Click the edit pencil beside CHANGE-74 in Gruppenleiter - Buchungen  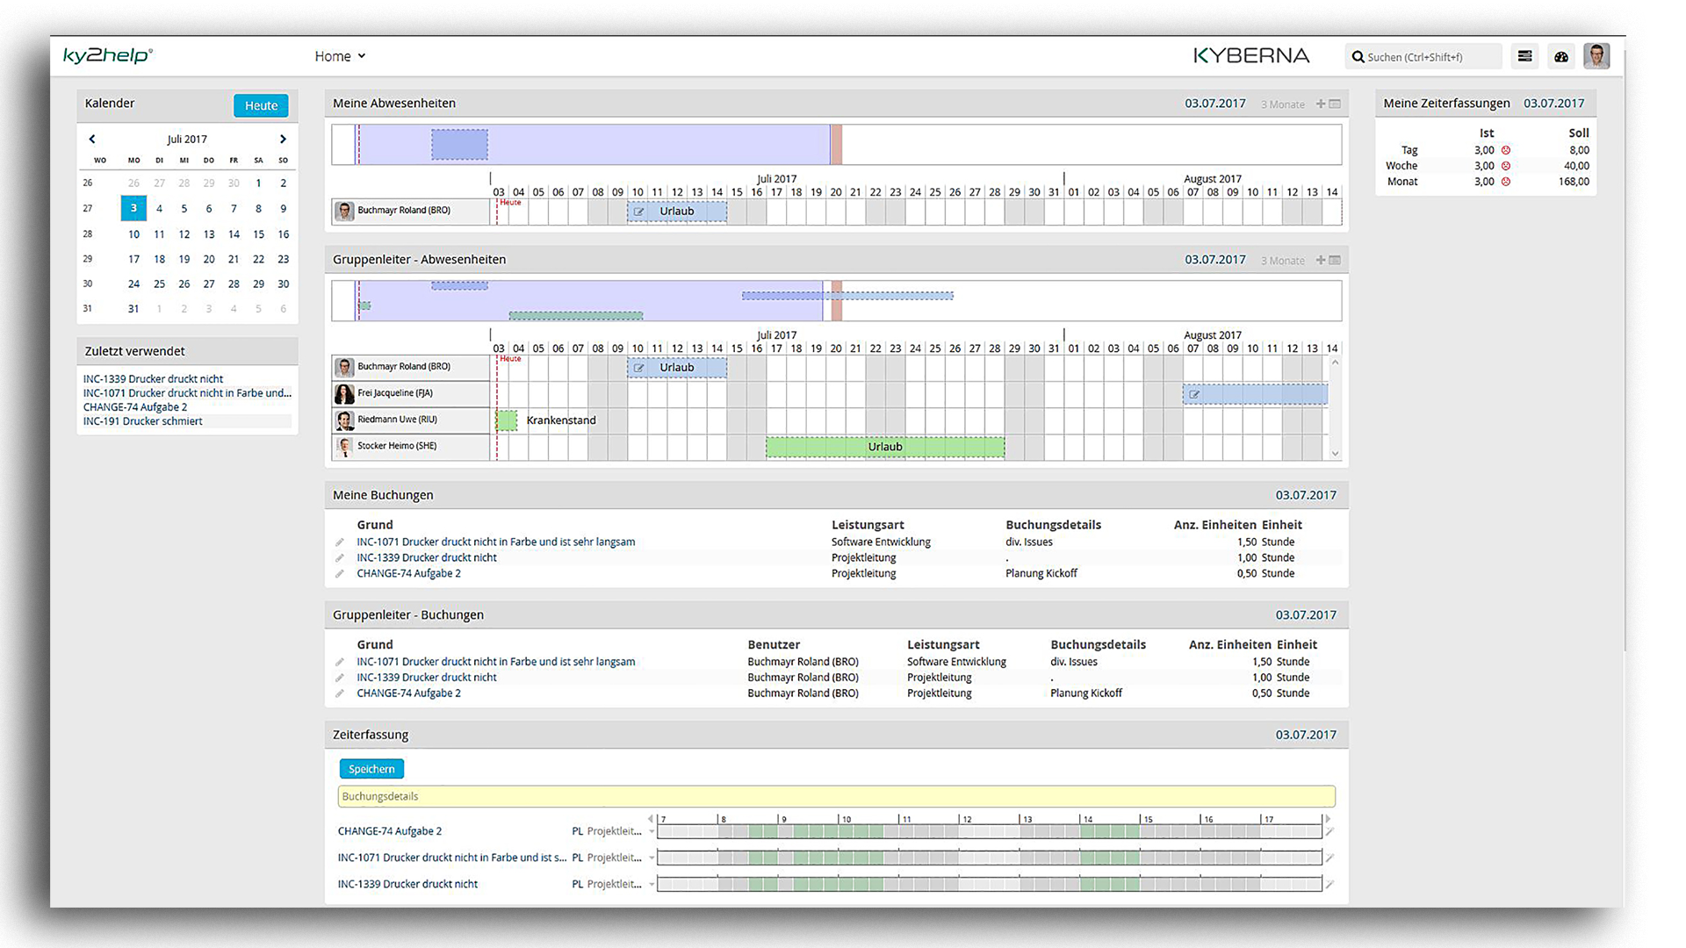click(340, 693)
